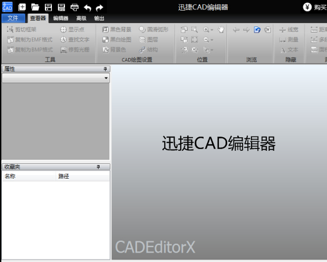This screenshot has width=327, height=262.
Task: Click the zoom out magnifier icon
Action: (x=206, y=40)
